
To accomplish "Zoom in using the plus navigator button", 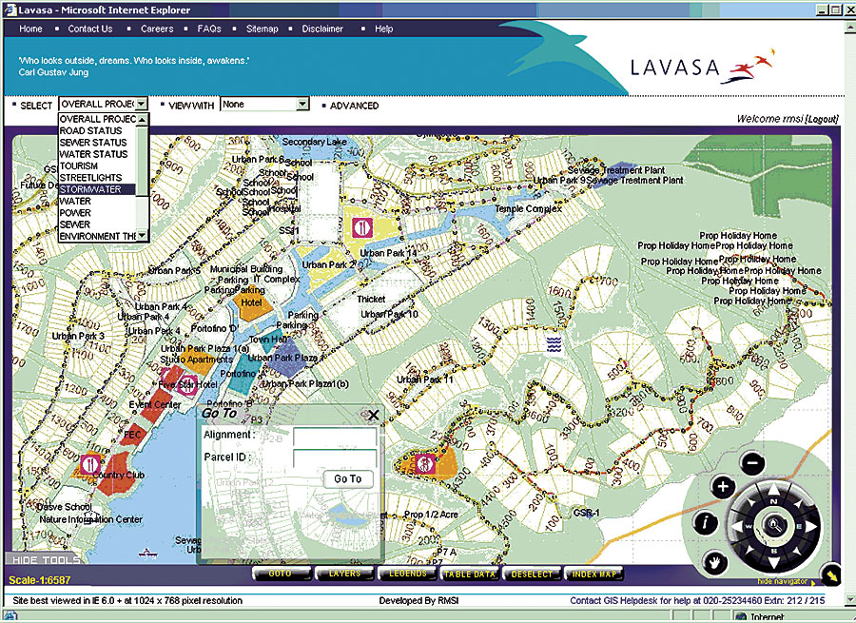I will click(x=723, y=486).
